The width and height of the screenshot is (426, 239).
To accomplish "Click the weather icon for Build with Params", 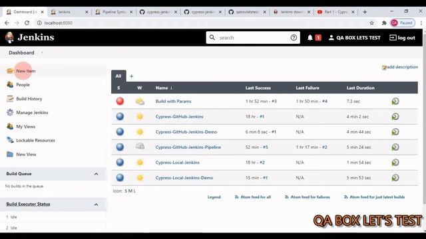I will pos(140,102).
